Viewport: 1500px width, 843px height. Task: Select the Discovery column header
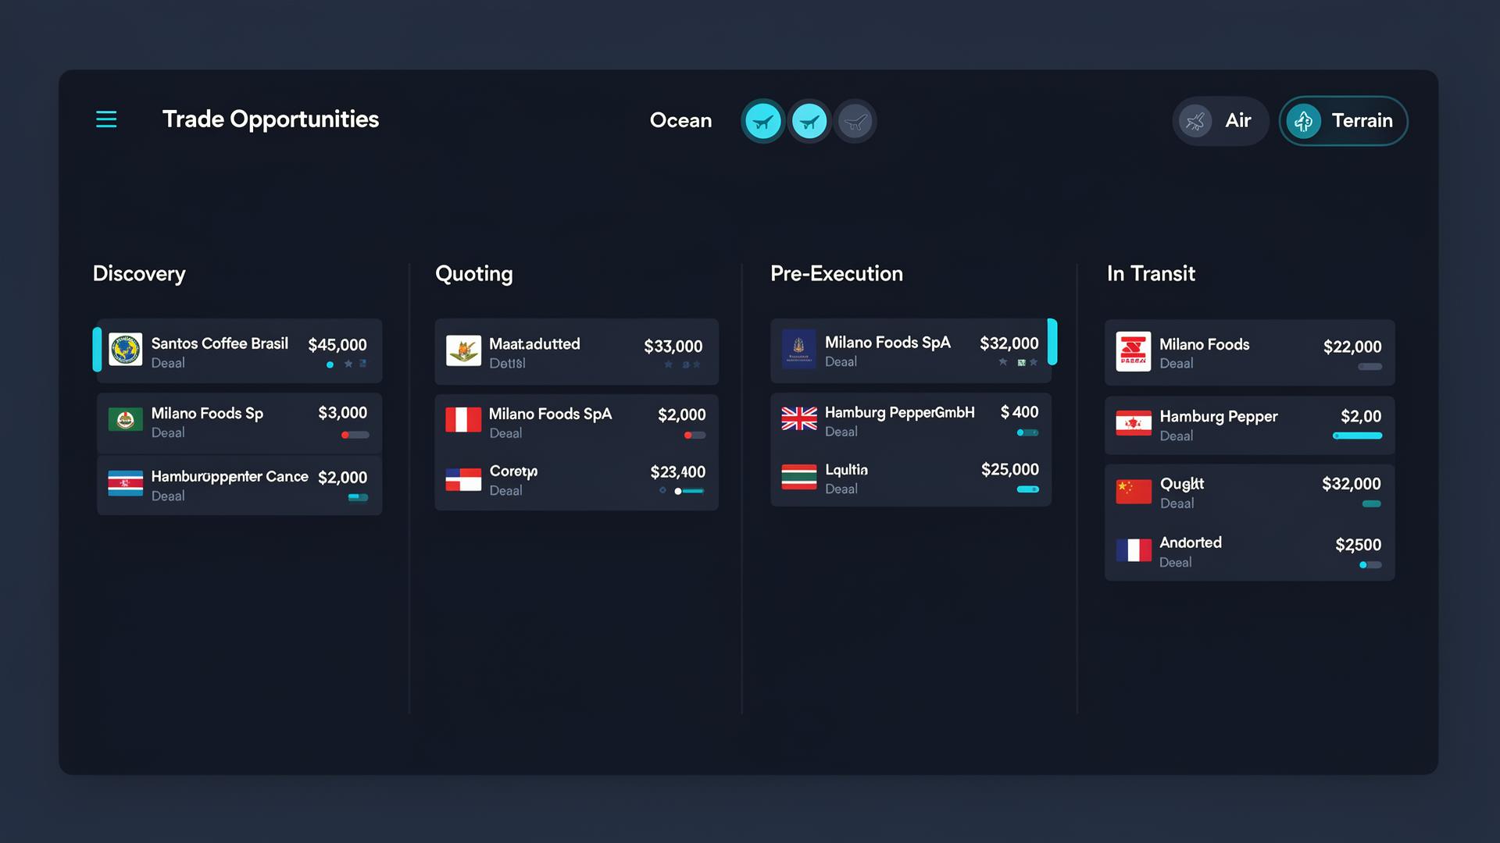click(x=139, y=274)
